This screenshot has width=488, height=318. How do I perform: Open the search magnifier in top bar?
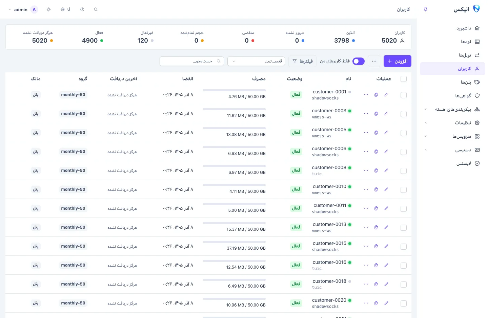point(96,9)
